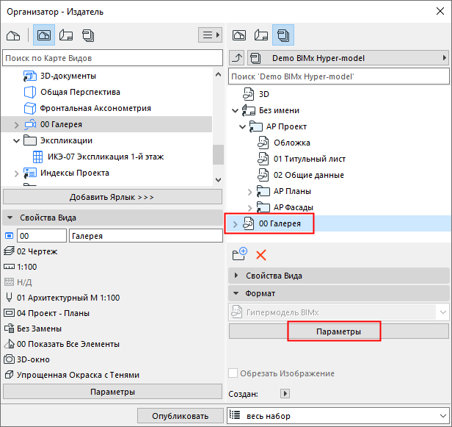452x427 pixels.
Task: Click the Поиск по Карте Видов search field
Action: 113,58
